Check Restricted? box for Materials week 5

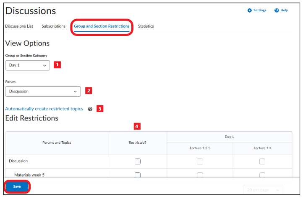(138, 175)
